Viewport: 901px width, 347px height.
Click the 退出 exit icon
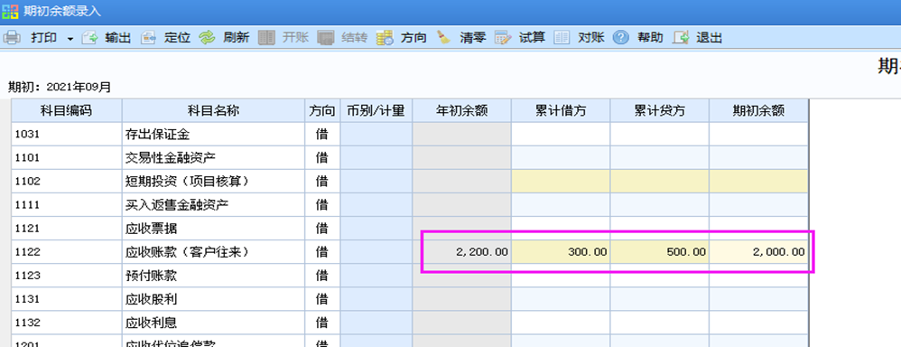coord(681,38)
